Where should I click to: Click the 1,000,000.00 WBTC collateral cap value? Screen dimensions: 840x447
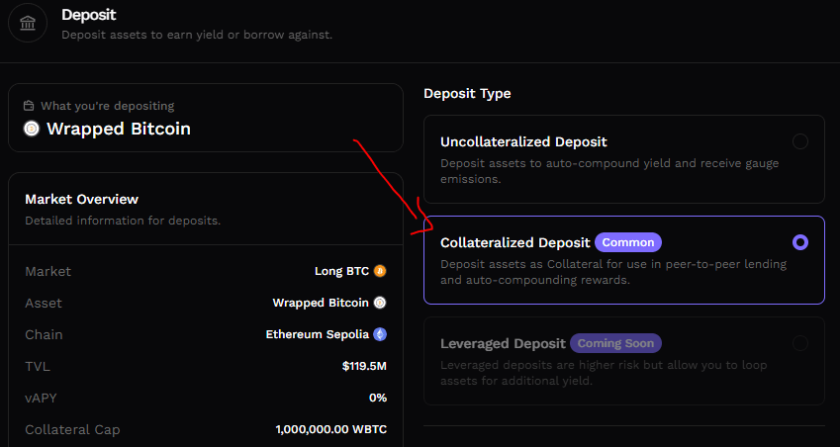click(x=331, y=429)
